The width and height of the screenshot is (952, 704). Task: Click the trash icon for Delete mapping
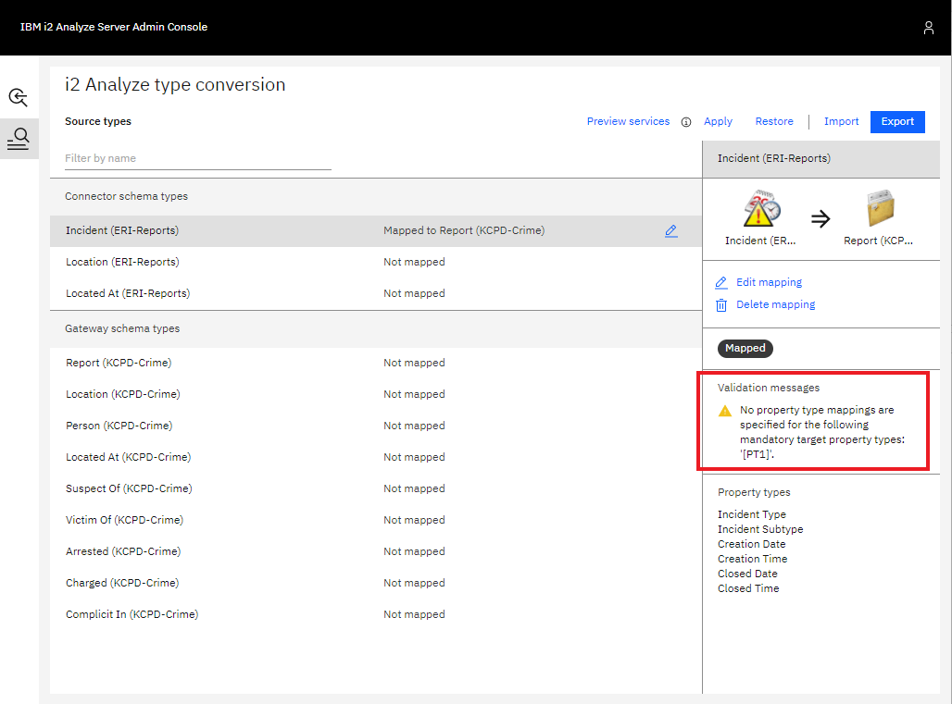click(x=721, y=305)
